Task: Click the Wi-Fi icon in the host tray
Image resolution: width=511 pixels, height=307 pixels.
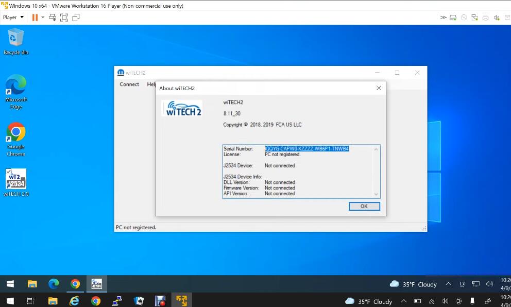Action: (x=432, y=301)
